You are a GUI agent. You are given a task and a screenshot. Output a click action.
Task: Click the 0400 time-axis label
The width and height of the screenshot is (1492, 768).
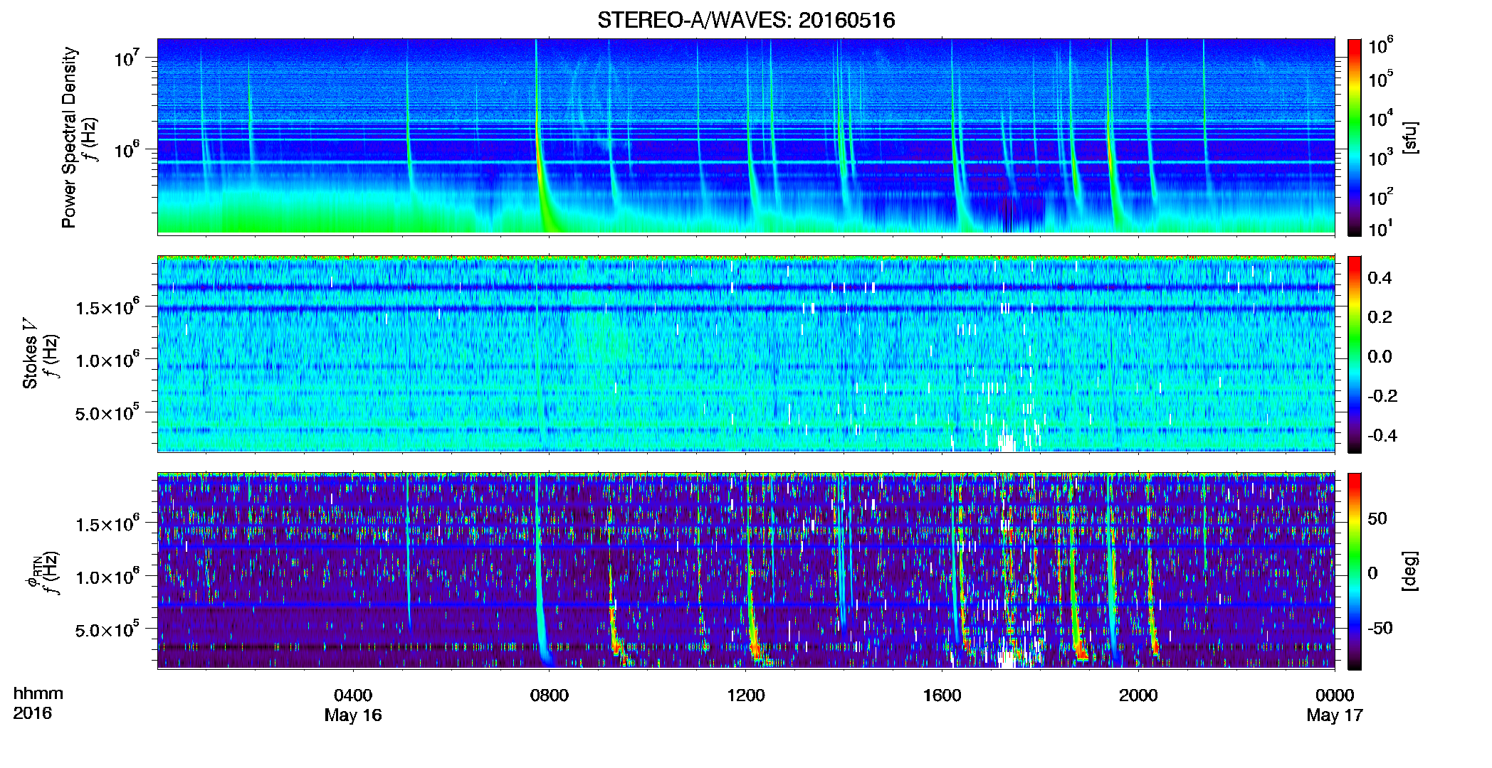coord(353,695)
